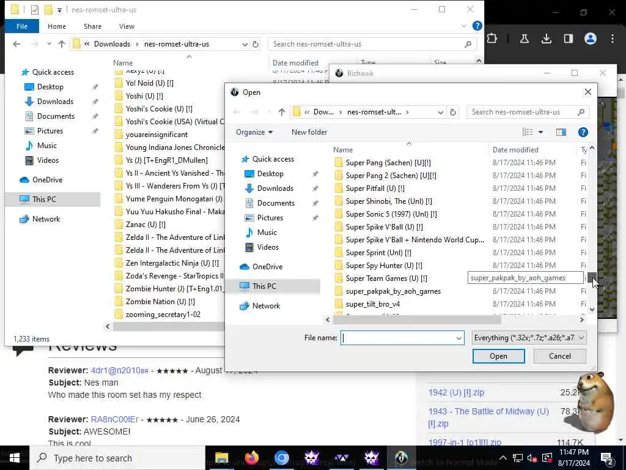This screenshot has height=470, width=626.
Task: Select Super Pitfall (U) [!] folder
Action: tap(375, 188)
